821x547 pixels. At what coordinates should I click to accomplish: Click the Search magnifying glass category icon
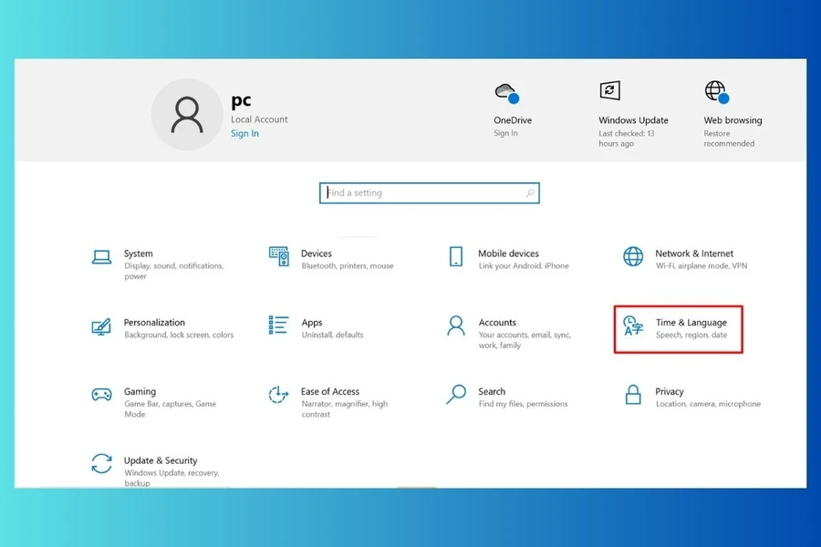point(456,394)
